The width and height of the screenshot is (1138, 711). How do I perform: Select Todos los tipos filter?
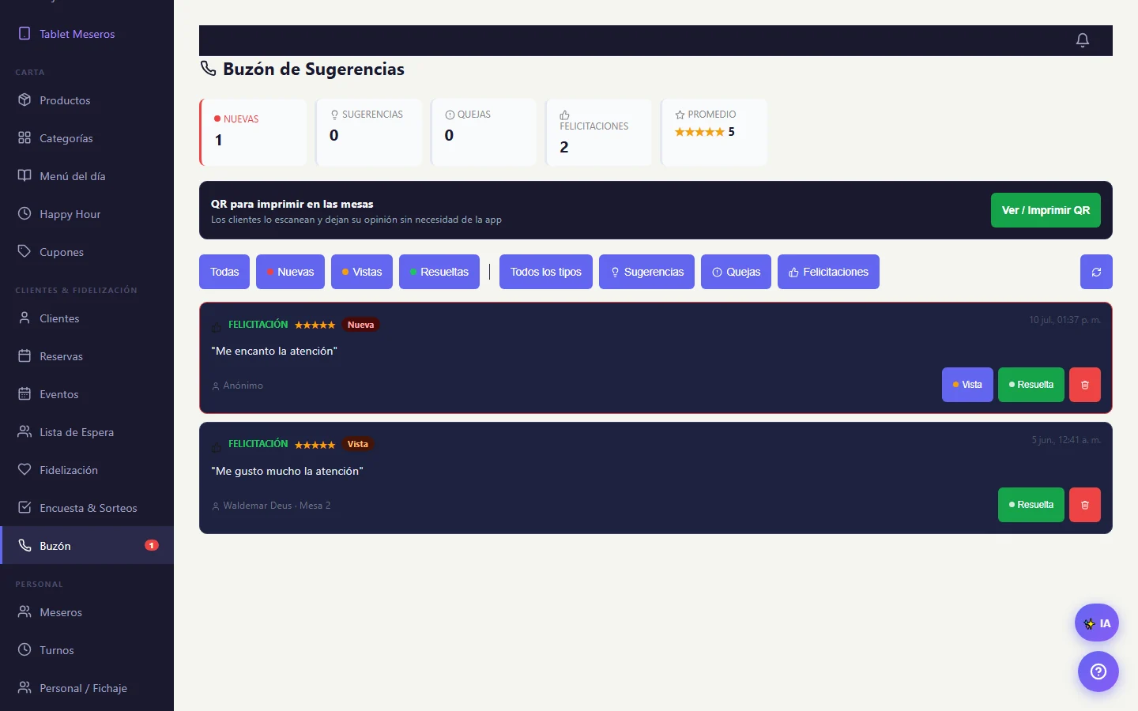tap(546, 272)
